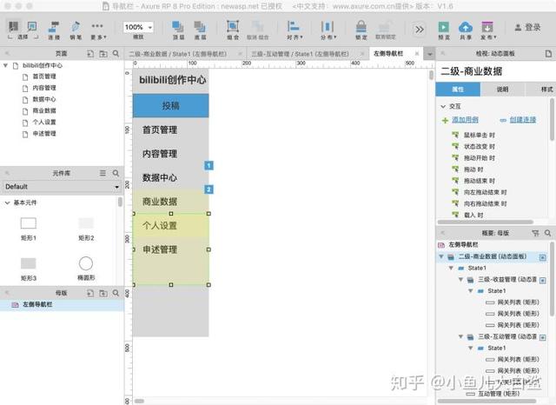The width and height of the screenshot is (556, 405).
Task: Click the Unlock (取消锁定) icon
Action: tap(386, 30)
